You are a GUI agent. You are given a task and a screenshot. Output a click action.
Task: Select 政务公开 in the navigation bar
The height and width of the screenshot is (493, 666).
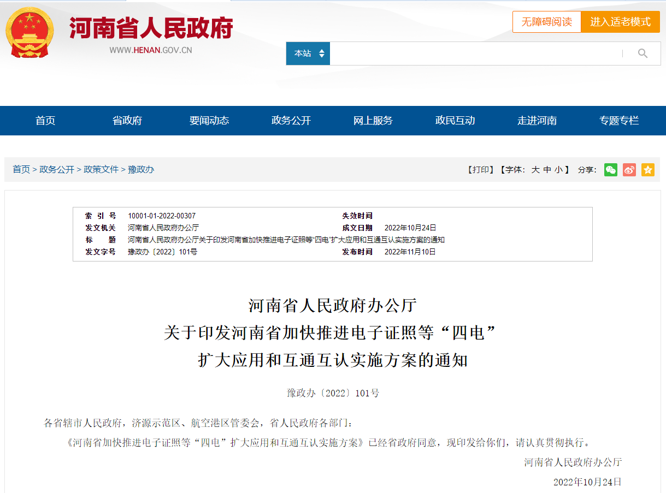click(291, 120)
